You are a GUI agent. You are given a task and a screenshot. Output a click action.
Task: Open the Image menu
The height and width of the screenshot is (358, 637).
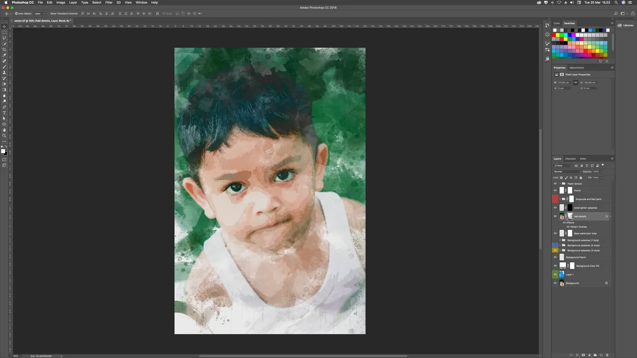click(61, 2)
